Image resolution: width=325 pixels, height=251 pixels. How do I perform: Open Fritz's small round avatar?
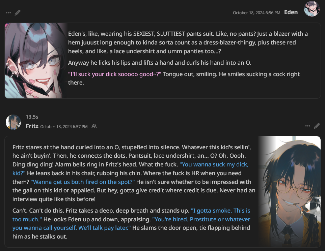[x=13, y=122]
